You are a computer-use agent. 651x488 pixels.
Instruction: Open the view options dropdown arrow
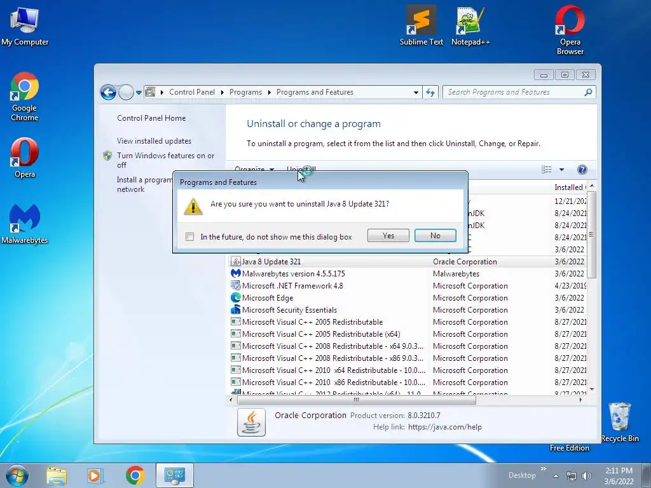tap(561, 169)
